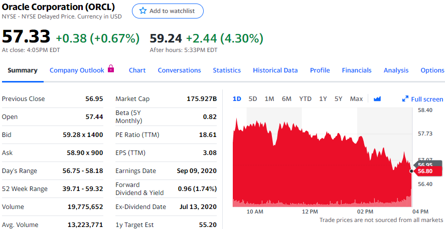Click the PE Ratio value 18.61
The image size is (445, 229).
point(208,135)
